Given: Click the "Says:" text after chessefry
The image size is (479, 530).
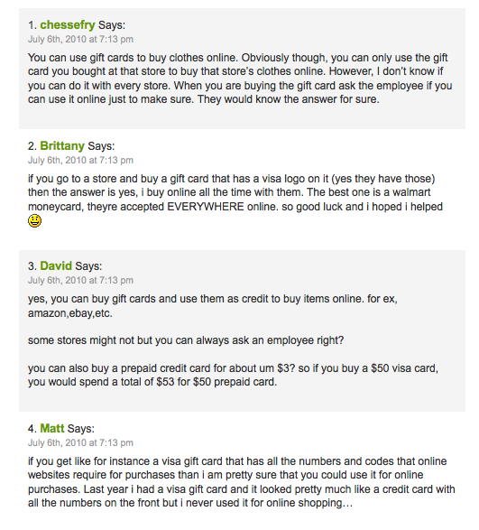Looking at the screenshot, I should [x=112, y=25].
